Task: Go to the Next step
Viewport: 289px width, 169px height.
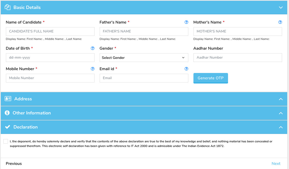Action: pyautogui.click(x=276, y=164)
